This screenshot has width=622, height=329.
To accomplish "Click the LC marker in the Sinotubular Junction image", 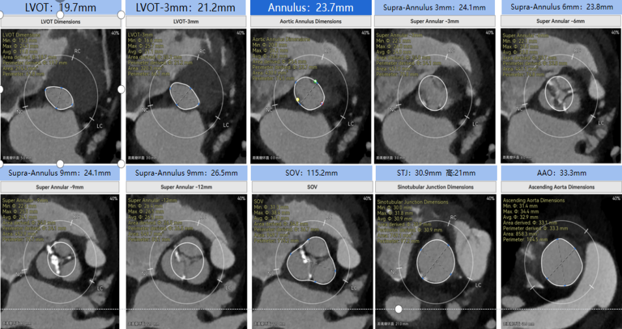I will pos(477,285).
